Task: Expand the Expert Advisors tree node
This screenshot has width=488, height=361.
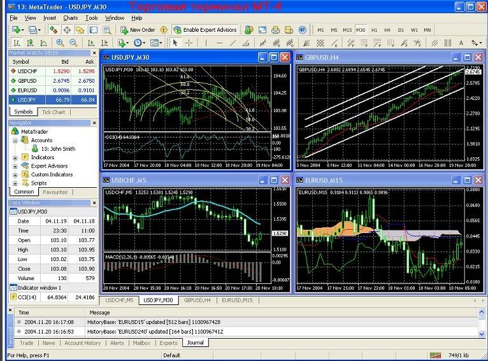Action: 15,166
